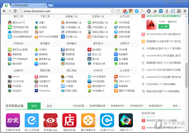Screen dimensions: 189x133
Task: Close the 打开新的标签页 tab
Action: [44, 5]
